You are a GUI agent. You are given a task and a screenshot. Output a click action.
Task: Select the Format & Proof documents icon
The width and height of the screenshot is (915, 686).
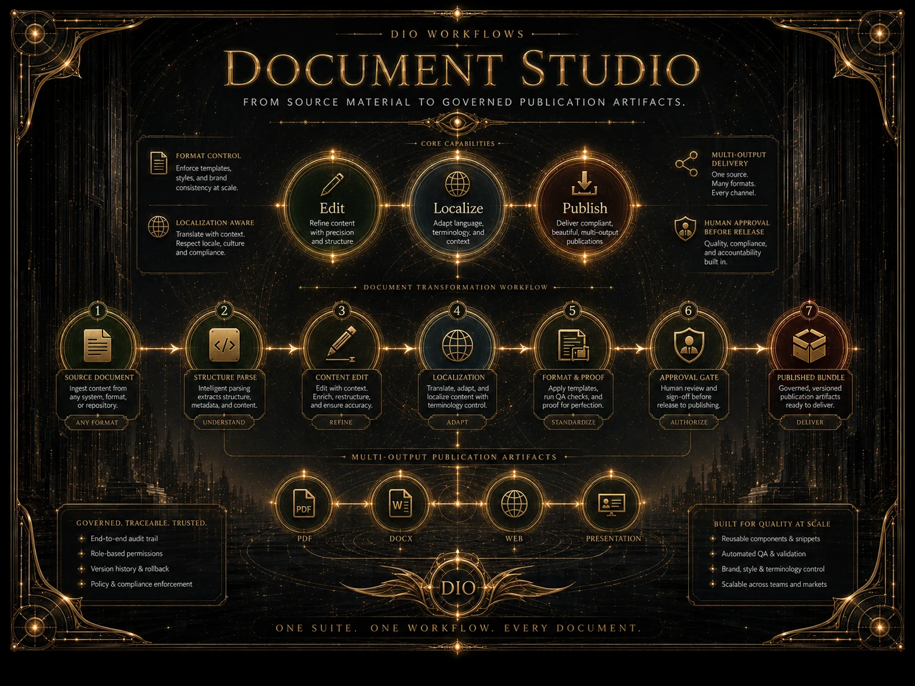(573, 346)
